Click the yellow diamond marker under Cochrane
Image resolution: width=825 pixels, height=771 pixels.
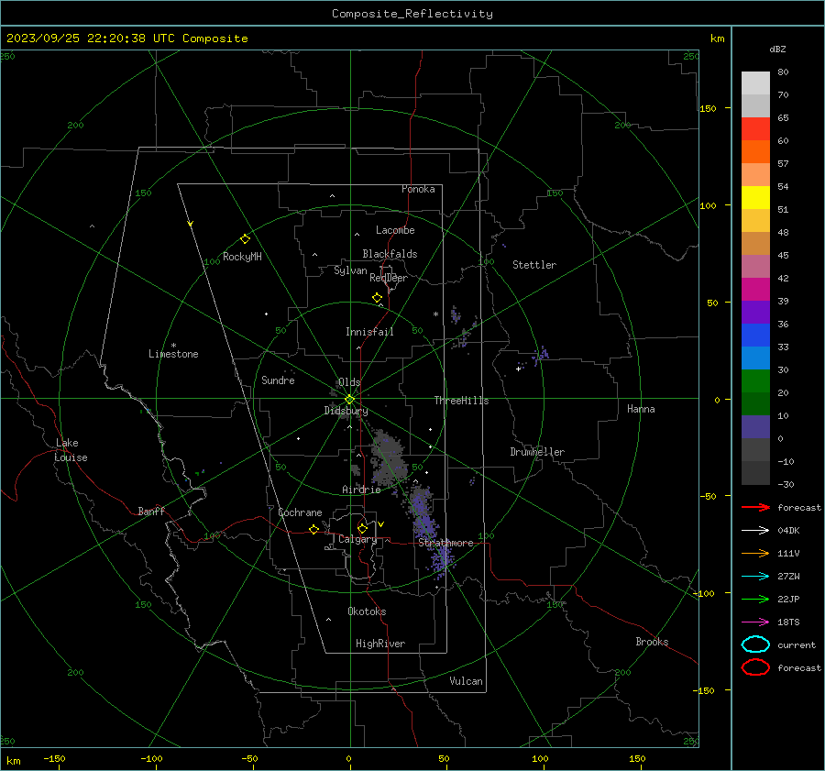(x=313, y=529)
